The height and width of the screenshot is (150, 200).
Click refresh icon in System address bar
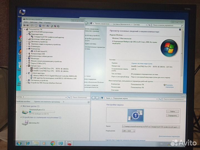(149, 25)
